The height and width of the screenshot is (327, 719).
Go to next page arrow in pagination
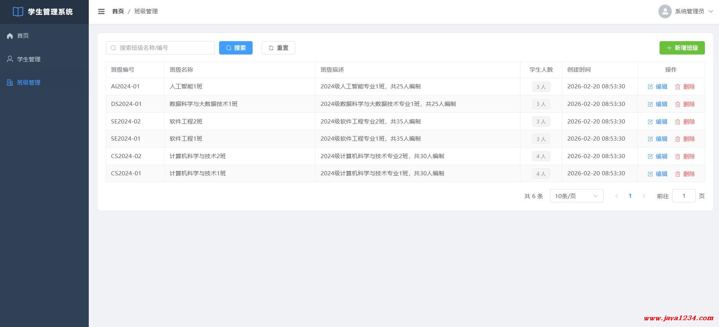coord(644,196)
